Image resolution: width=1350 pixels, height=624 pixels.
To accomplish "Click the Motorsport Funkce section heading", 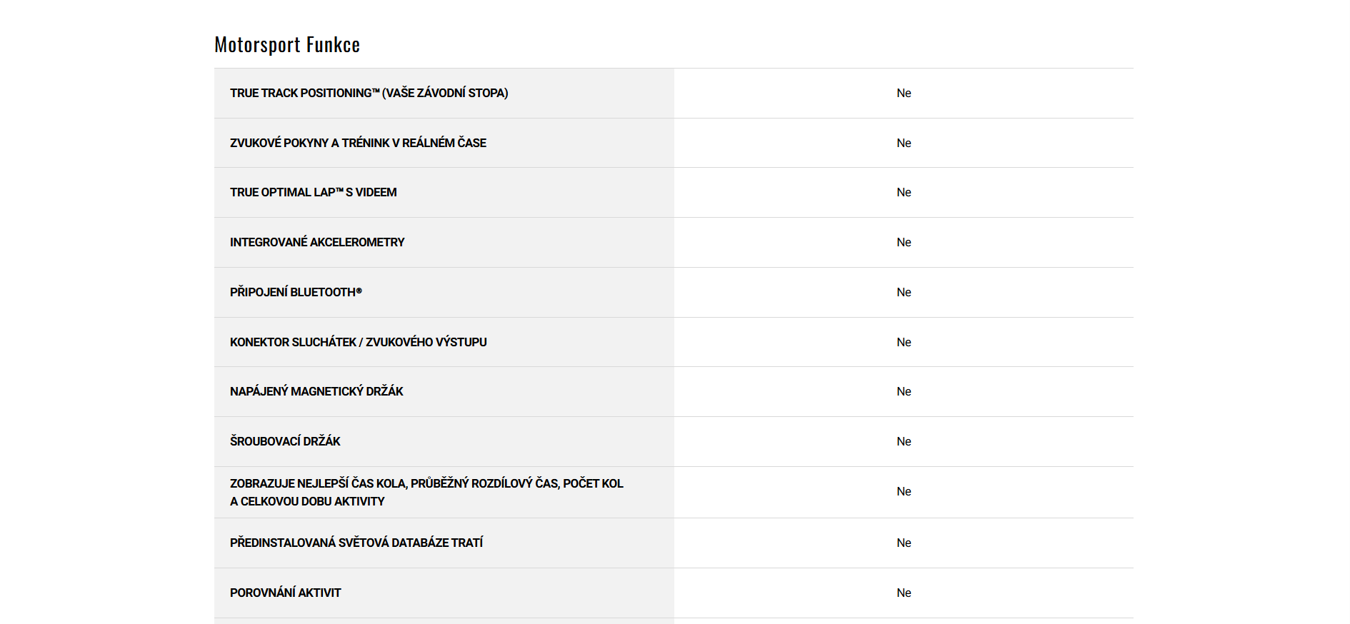I will (287, 45).
